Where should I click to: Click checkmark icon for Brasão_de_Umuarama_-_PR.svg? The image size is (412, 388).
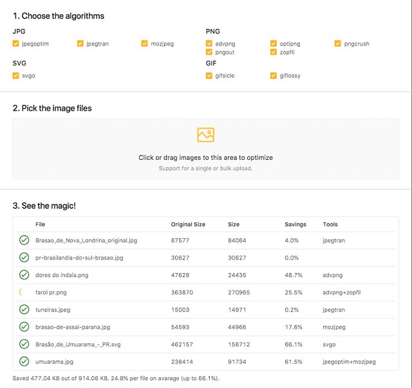click(24, 344)
